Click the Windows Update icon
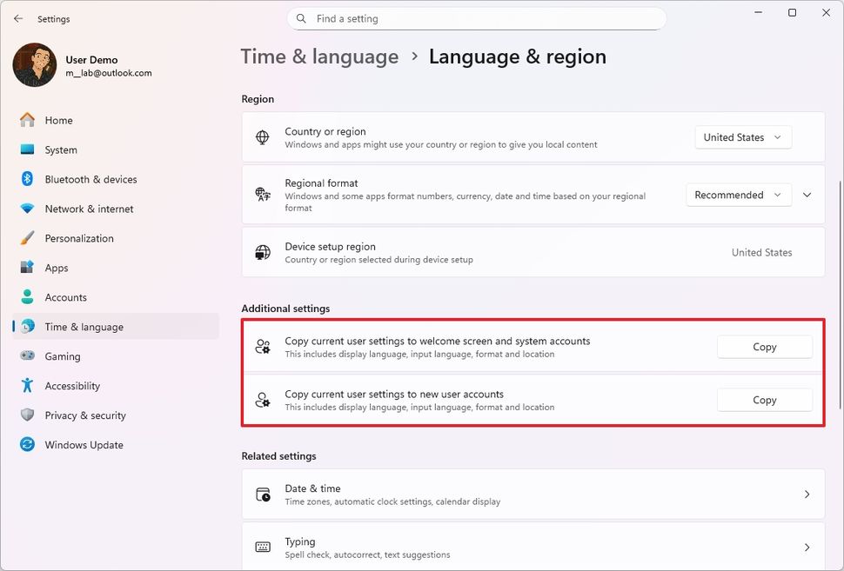The height and width of the screenshot is (571, 844). tap(27, 445)
